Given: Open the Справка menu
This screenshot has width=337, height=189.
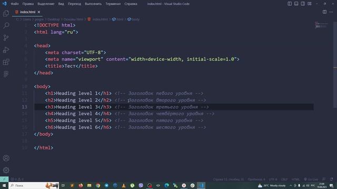Looking at the screenshot, I should click(131, 4).
